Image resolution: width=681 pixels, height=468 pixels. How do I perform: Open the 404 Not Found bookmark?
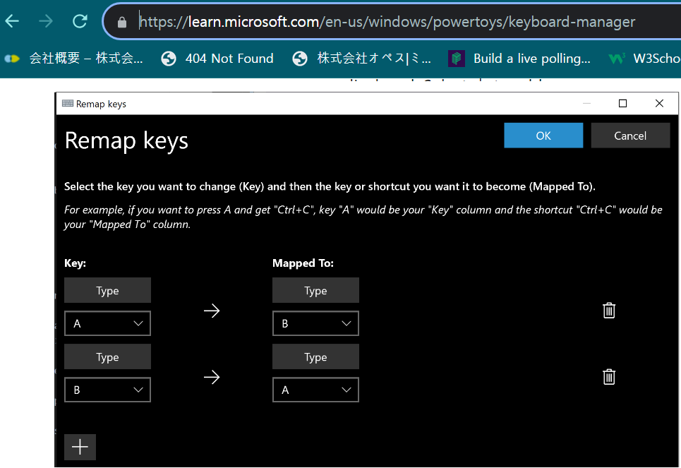coord(217,59)
